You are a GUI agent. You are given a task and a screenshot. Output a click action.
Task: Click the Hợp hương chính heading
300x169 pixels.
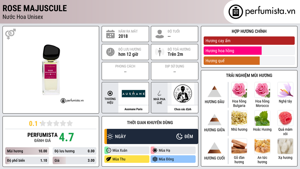pos(249,31)
